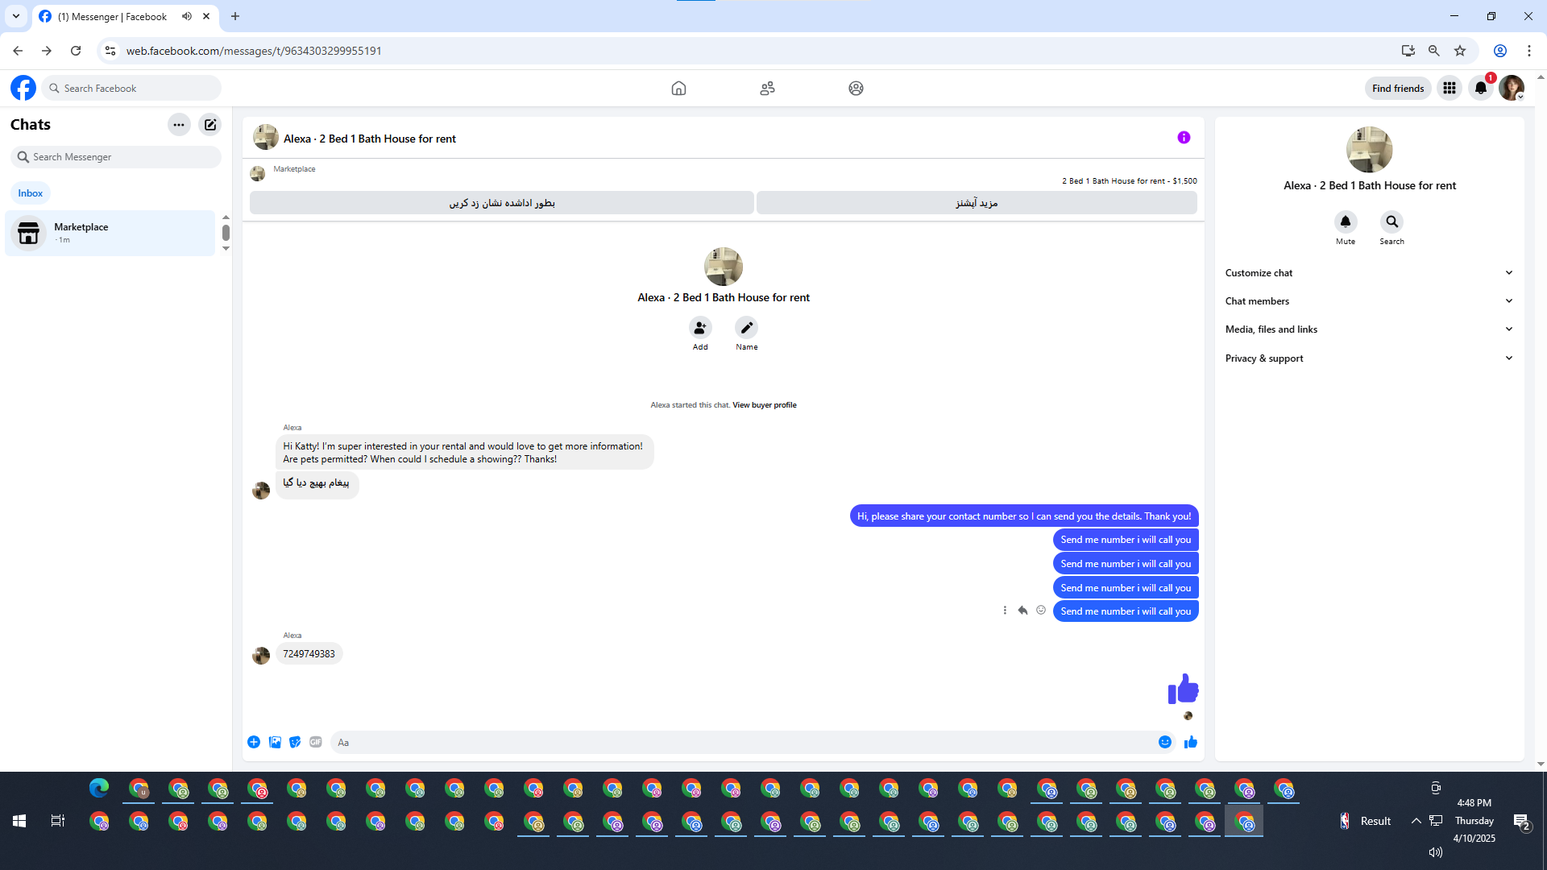
Task: Mute the conversation with bell button
Action: (1345, 222)
